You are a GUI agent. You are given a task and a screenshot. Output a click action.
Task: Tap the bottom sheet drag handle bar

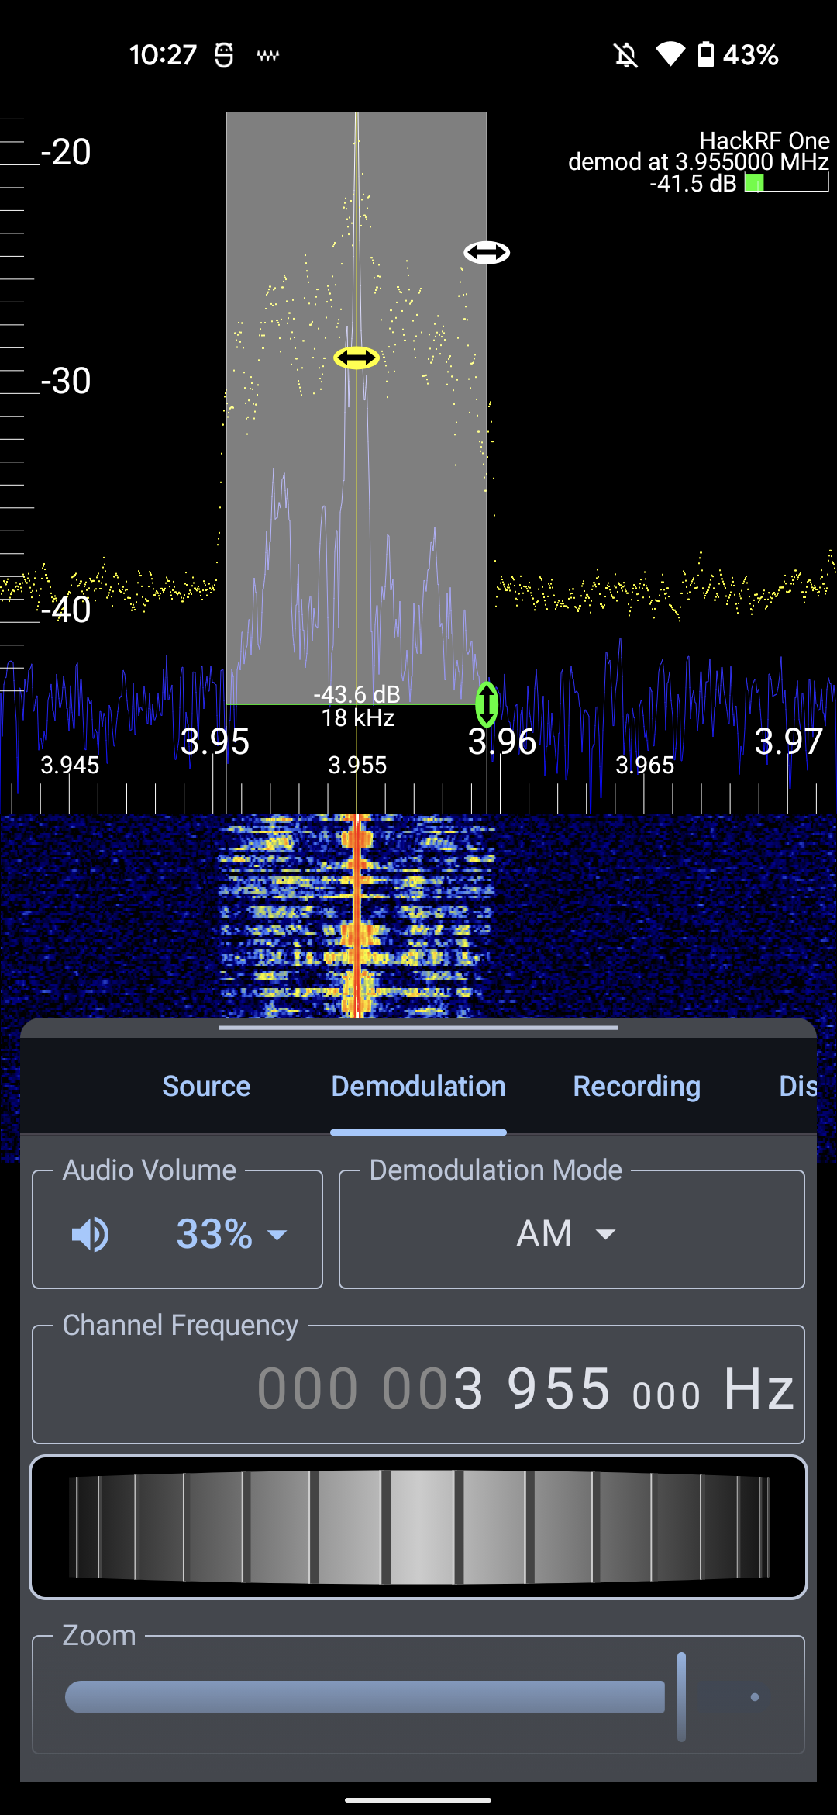tap(418, 1028)
